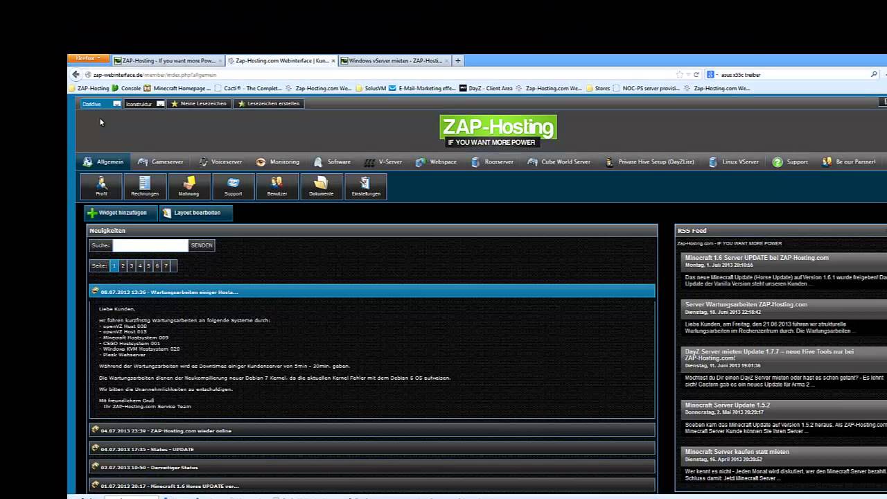Click the Suche input field
887x499 pixels.
150,245
